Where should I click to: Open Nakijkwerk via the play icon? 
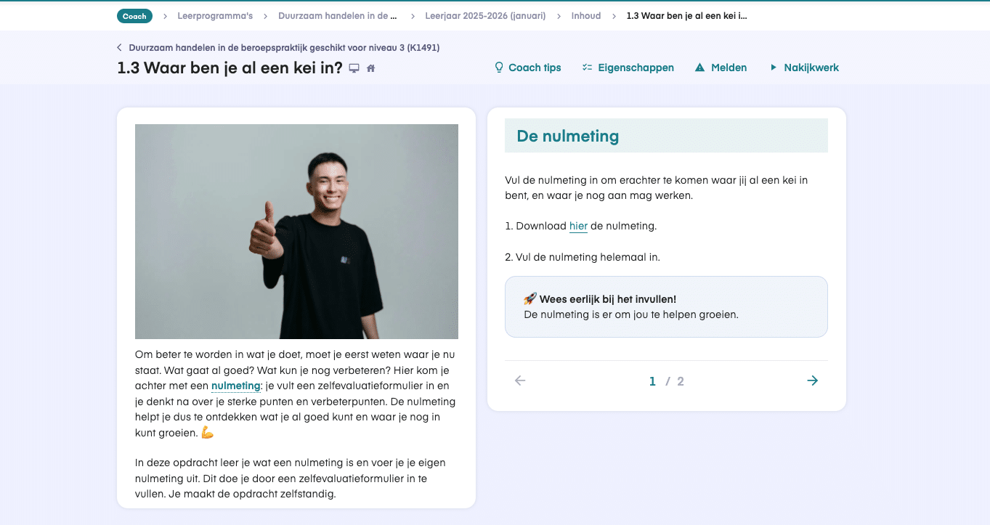[773, 68]
